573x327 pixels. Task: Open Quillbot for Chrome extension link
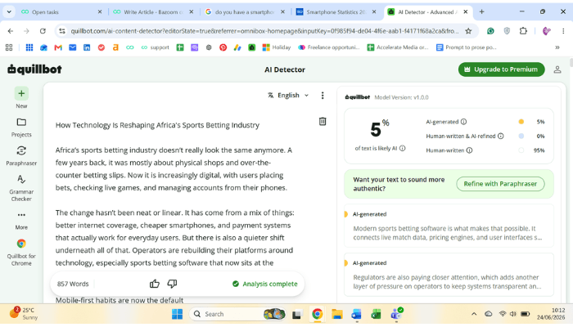[x=21, y=252]
